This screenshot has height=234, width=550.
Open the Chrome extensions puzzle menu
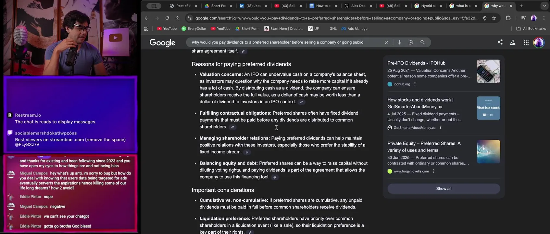(508, 18)
